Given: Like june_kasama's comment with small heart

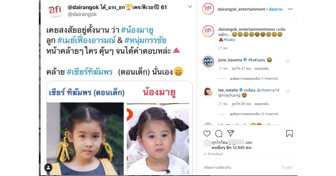Looking at the screenshot, I should (x=287, y=61).
